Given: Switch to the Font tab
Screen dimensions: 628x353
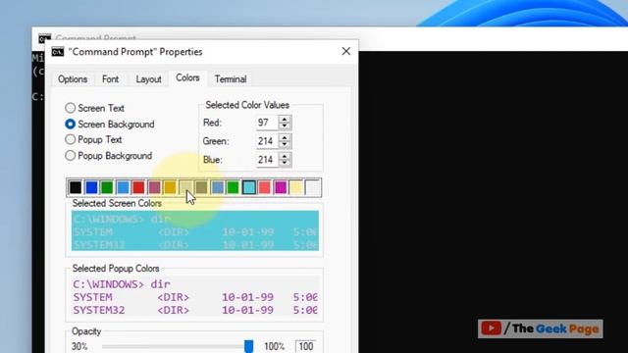Looking at the screenshot, I should [x=110, y=79].
